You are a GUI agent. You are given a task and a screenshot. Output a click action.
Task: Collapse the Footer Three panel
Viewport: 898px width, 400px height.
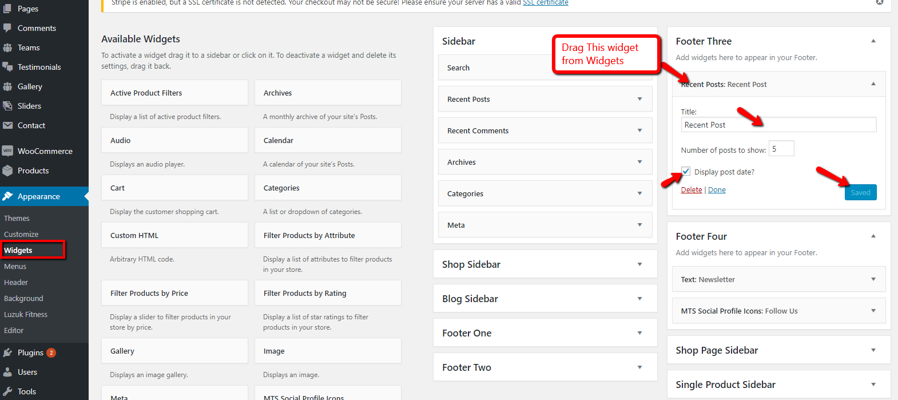tap(873, 41)
